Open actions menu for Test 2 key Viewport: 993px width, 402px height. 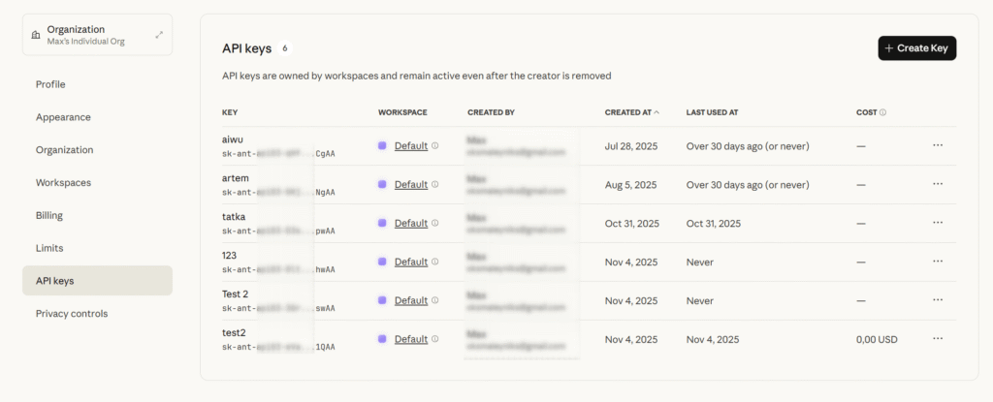pyautogui.click(x=937, y=300)
